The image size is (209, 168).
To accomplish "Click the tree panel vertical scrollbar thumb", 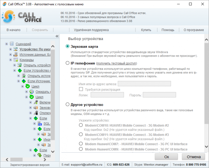I will click(53, 95).
